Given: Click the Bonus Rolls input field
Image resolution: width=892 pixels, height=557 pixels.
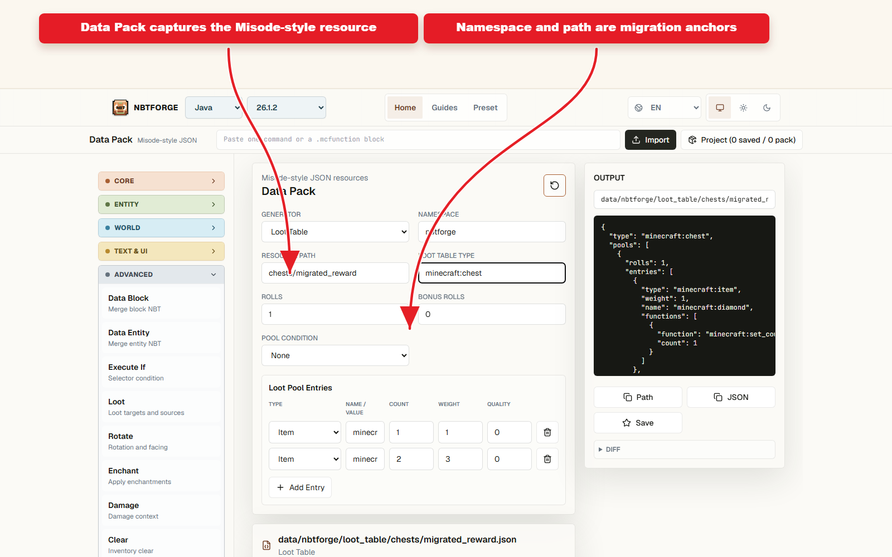Looking at the screenshot, I should coord(492,314).
